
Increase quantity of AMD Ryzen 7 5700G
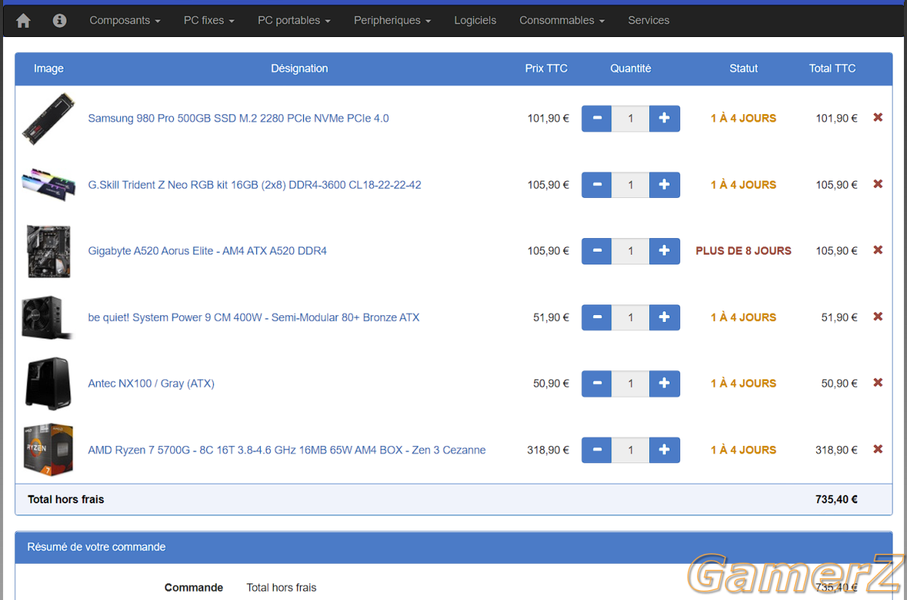[x=664, y=450]
